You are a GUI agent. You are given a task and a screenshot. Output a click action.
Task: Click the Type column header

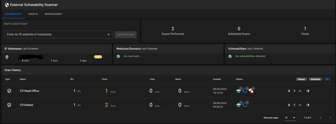click(8, 79)
